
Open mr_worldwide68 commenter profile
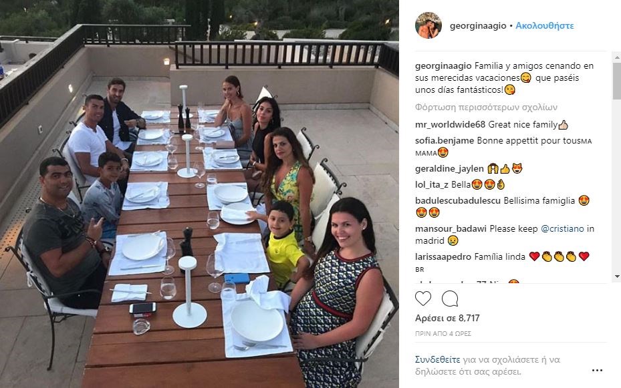[x=450, y=125]
